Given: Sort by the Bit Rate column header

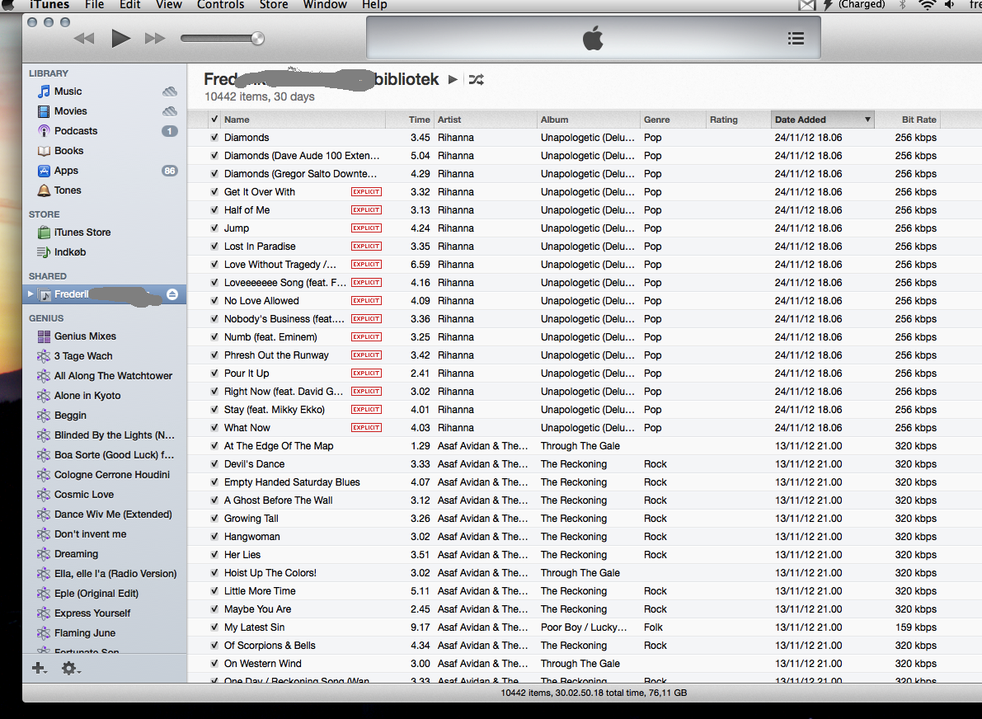Looking at the screenshot, I should [x=908, y=119].
